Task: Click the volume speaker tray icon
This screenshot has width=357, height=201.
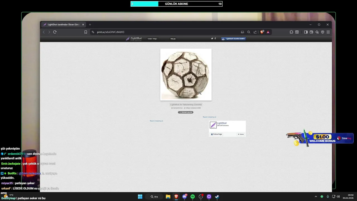Action: tap(338, 197)
